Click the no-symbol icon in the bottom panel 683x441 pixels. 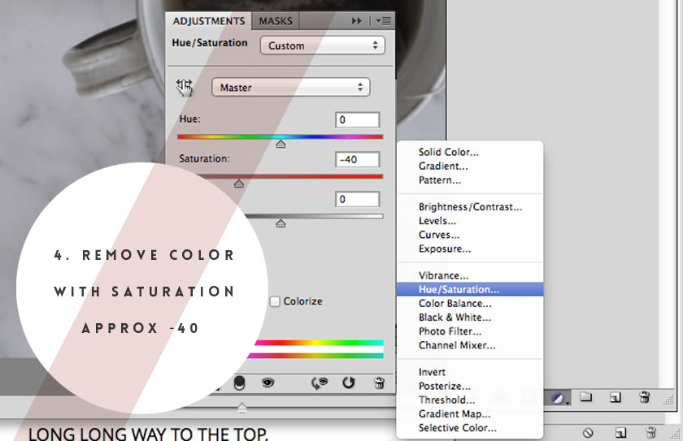pos(588,433)
